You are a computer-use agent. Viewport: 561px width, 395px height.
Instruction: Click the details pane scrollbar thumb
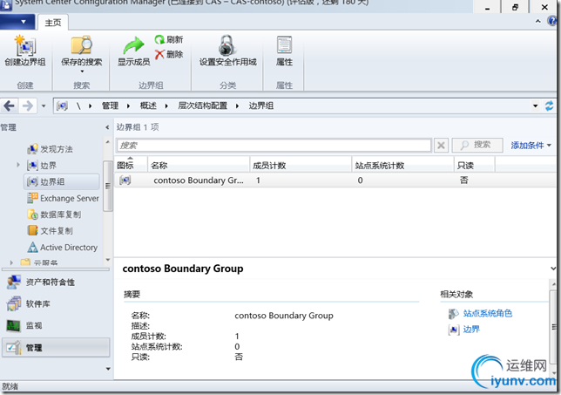pos(553,327)
